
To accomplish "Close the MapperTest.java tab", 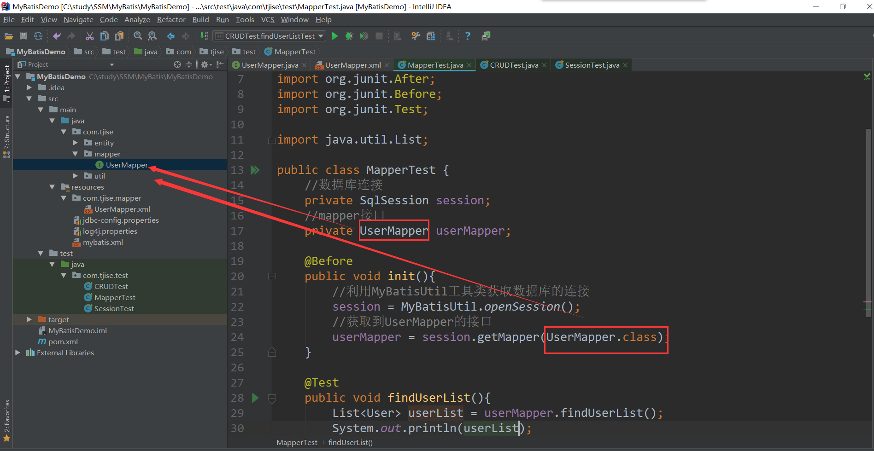I will [469, 65].
